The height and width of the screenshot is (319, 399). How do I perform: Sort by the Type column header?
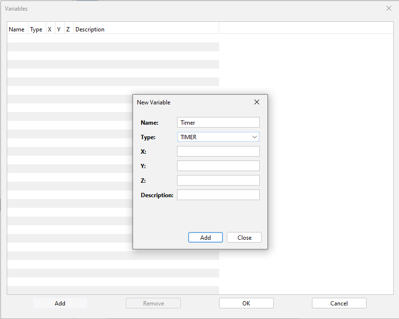pos(37,29)
